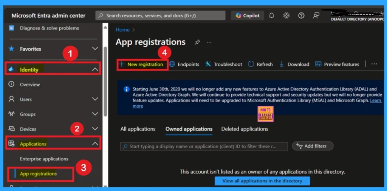The image size is (387, 191).
Task: Click the Troubleshoot wrench icon
Action: click(x=208, y=64)
